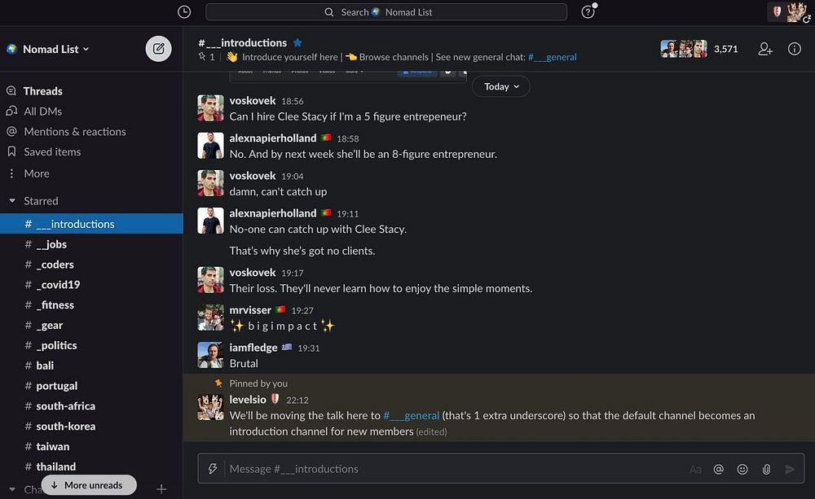Open pinned items indicator in channel header
Viewport: 815px width, 499px height.
pyautogui.click(x=206, y=57)
